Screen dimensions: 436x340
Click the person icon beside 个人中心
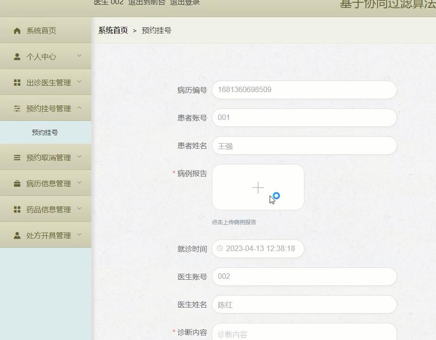point(17,57)
